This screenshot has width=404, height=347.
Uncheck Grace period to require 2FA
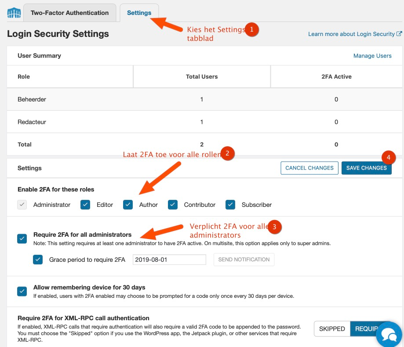coord(38,260)
